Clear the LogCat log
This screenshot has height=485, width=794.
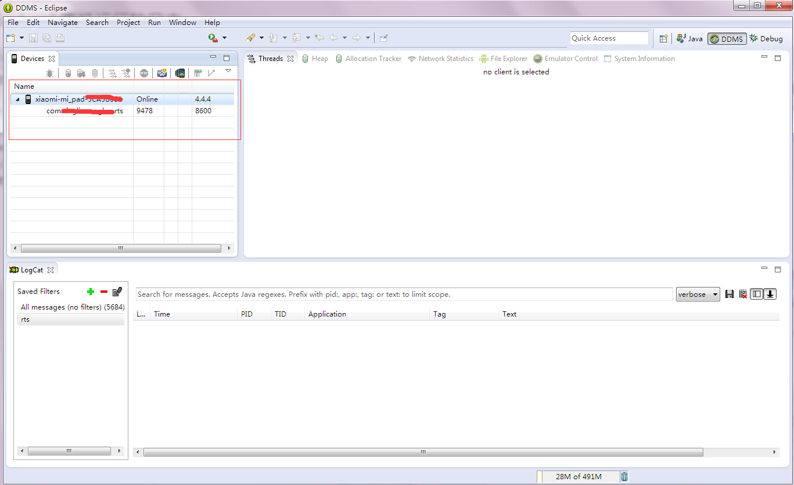[x=743, y=294]
